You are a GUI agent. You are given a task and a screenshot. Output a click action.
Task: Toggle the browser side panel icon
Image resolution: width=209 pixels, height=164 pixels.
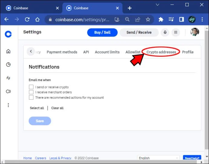pyautogui.click(x=181, y=19)
